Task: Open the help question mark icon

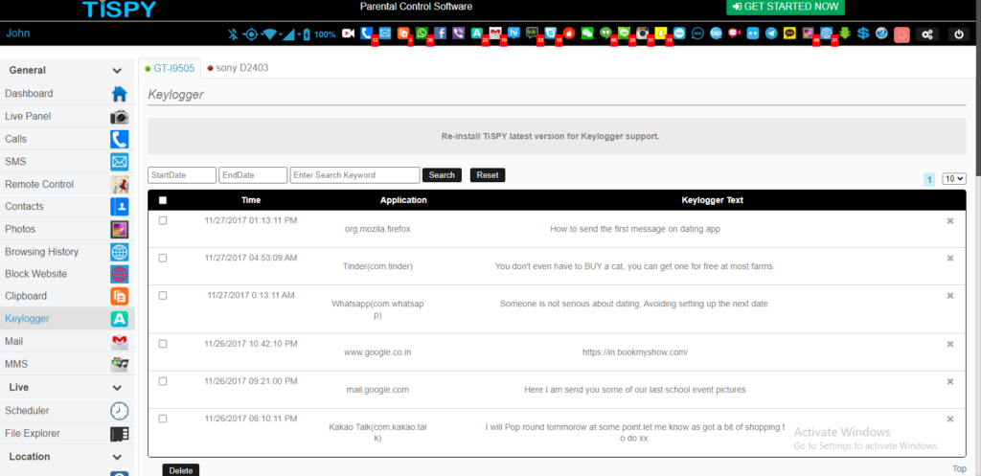Action: coord(881,34)
